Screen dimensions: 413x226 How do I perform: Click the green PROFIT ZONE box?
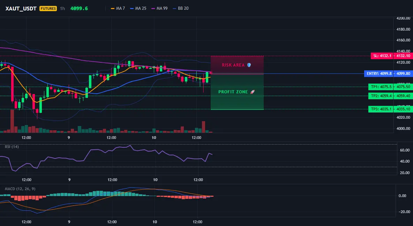(x=237, y=92)
